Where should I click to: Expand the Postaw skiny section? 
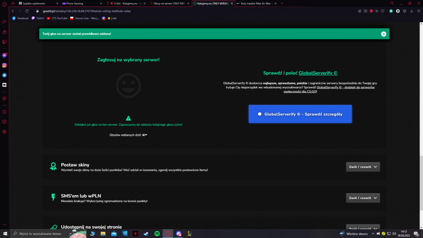(363, 167)
